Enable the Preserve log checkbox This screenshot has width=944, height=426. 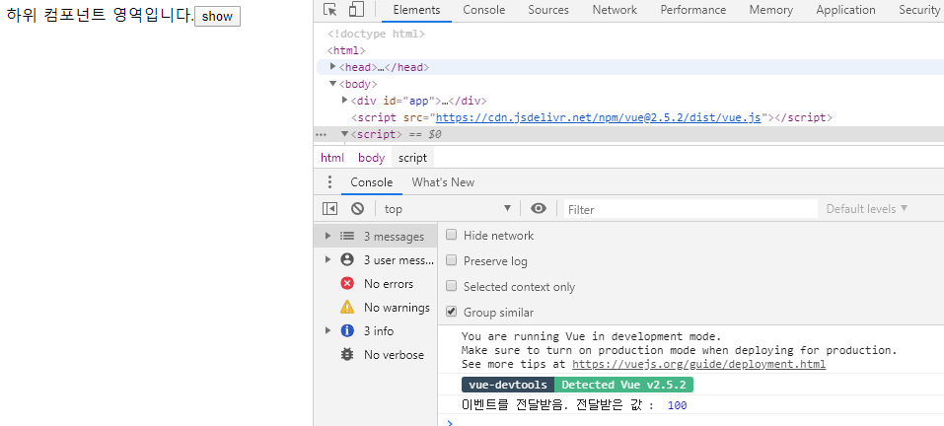451,260
